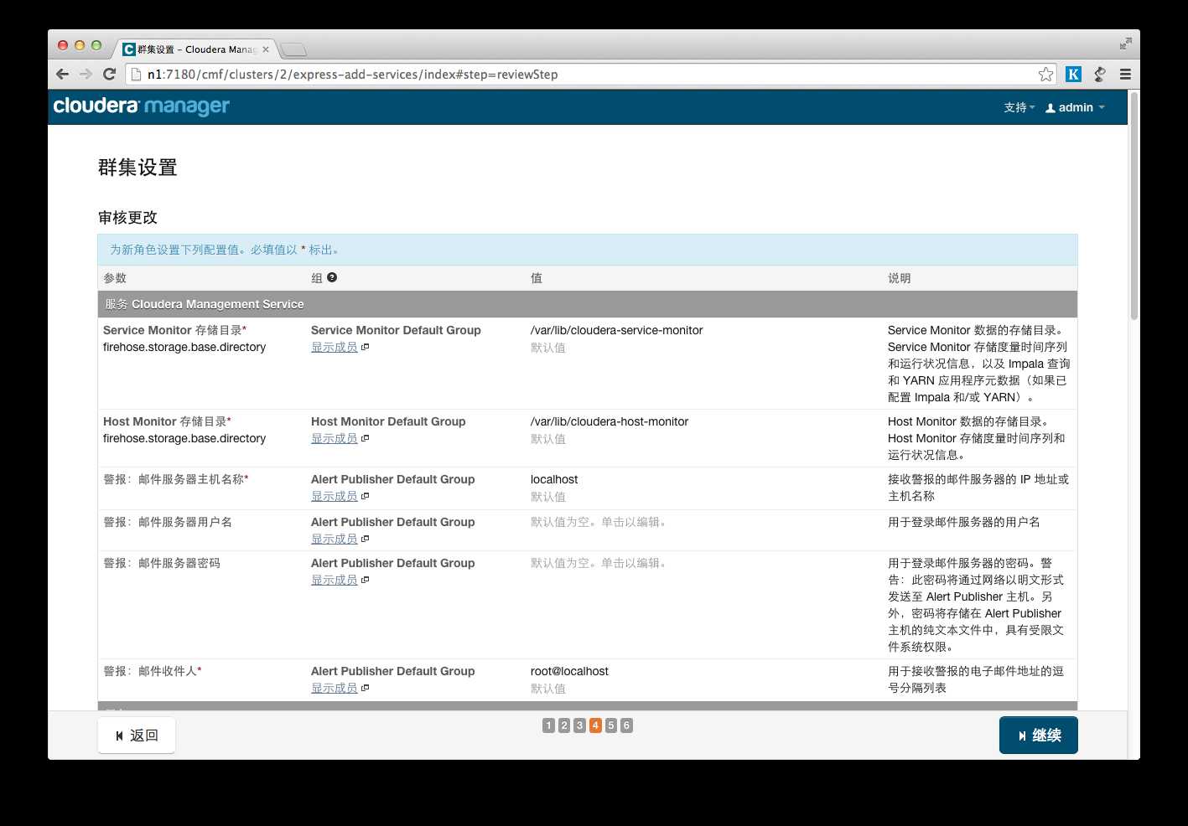Click the blue K extension icon
The image size is (1188, 826).
click(1073, 74)
